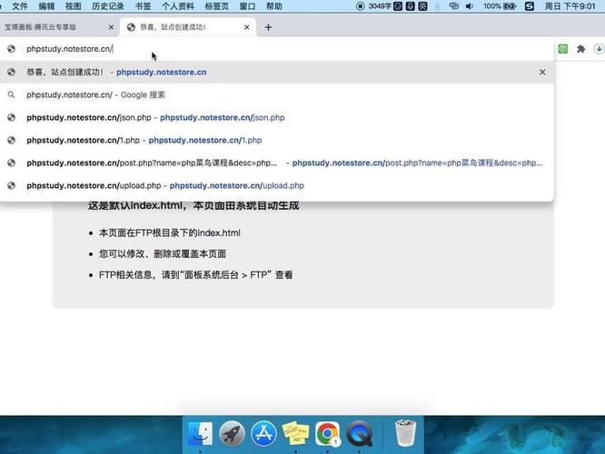
Task: Open the 书签 menu
Action: (144, 6)
